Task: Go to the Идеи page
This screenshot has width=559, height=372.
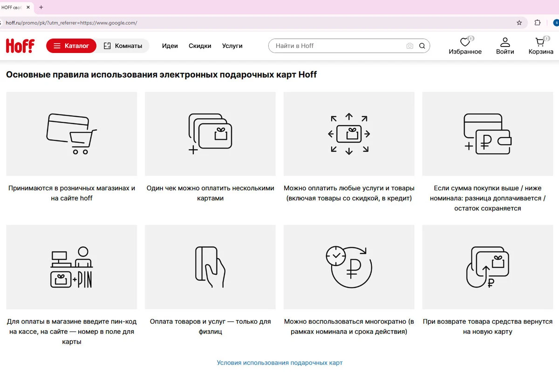Action: pos(170,46)
